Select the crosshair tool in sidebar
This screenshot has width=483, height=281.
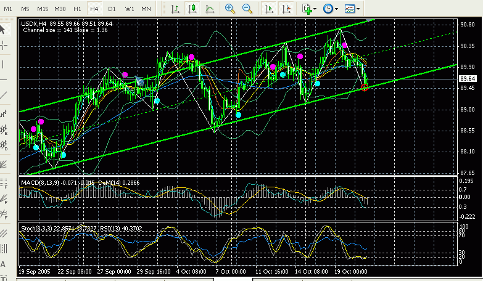(x=4, y=46)
